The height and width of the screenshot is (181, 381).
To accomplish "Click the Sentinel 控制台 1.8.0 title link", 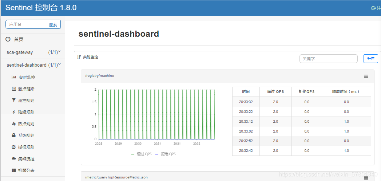I will coord(41,8).
